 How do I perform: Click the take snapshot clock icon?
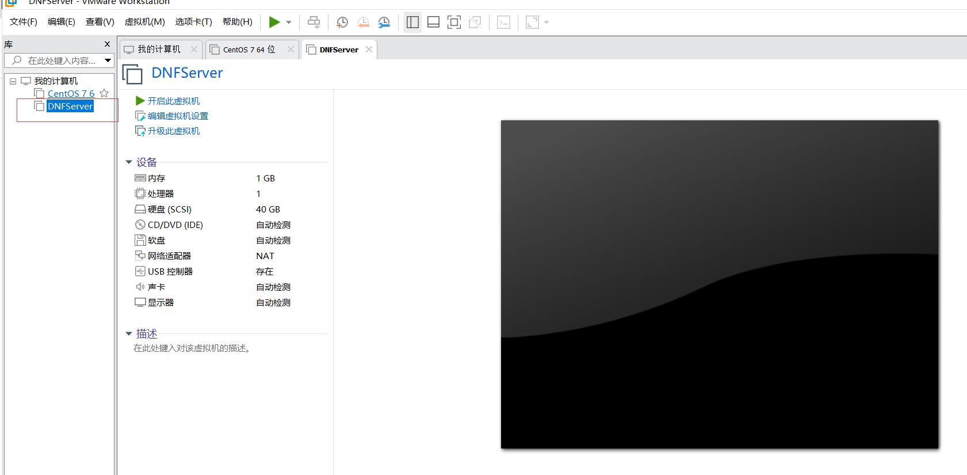[342, 22]
